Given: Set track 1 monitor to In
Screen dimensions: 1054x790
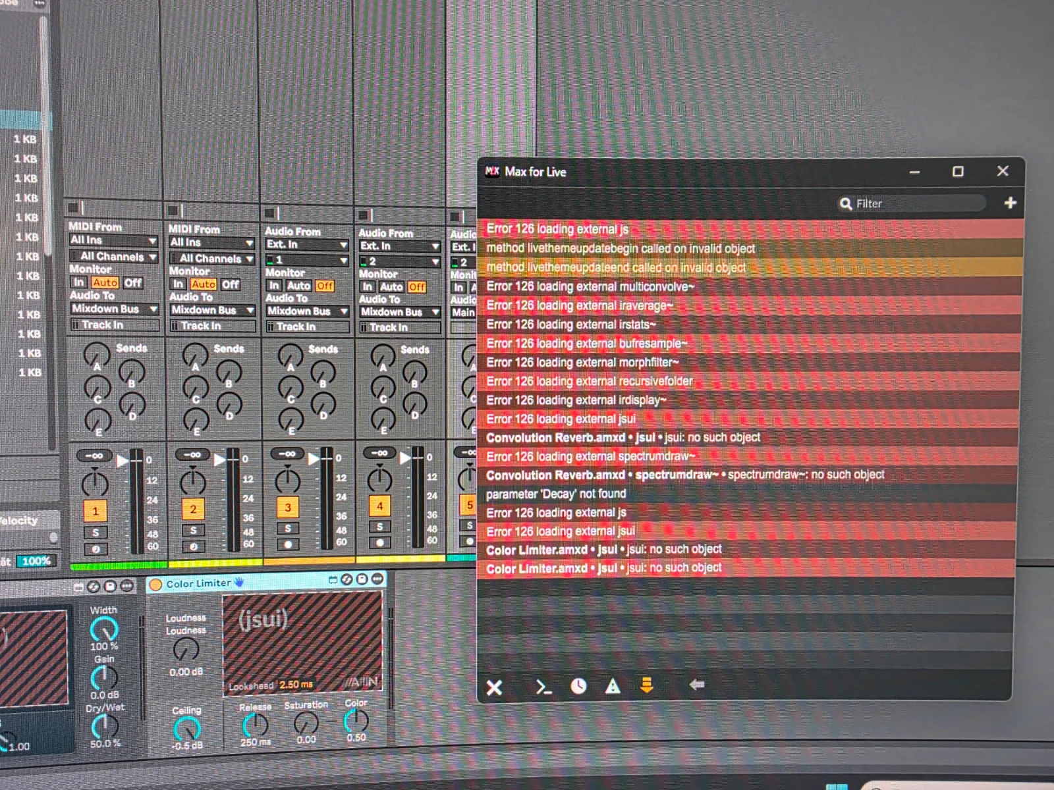Looking at the screenshot, I should (x=79, y=282).
